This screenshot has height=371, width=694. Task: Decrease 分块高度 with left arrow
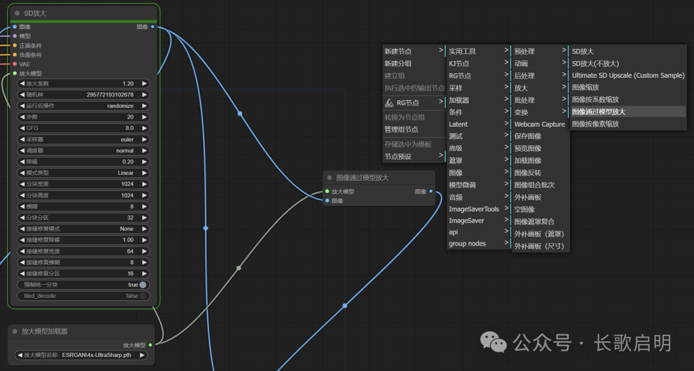click(22, 195)
